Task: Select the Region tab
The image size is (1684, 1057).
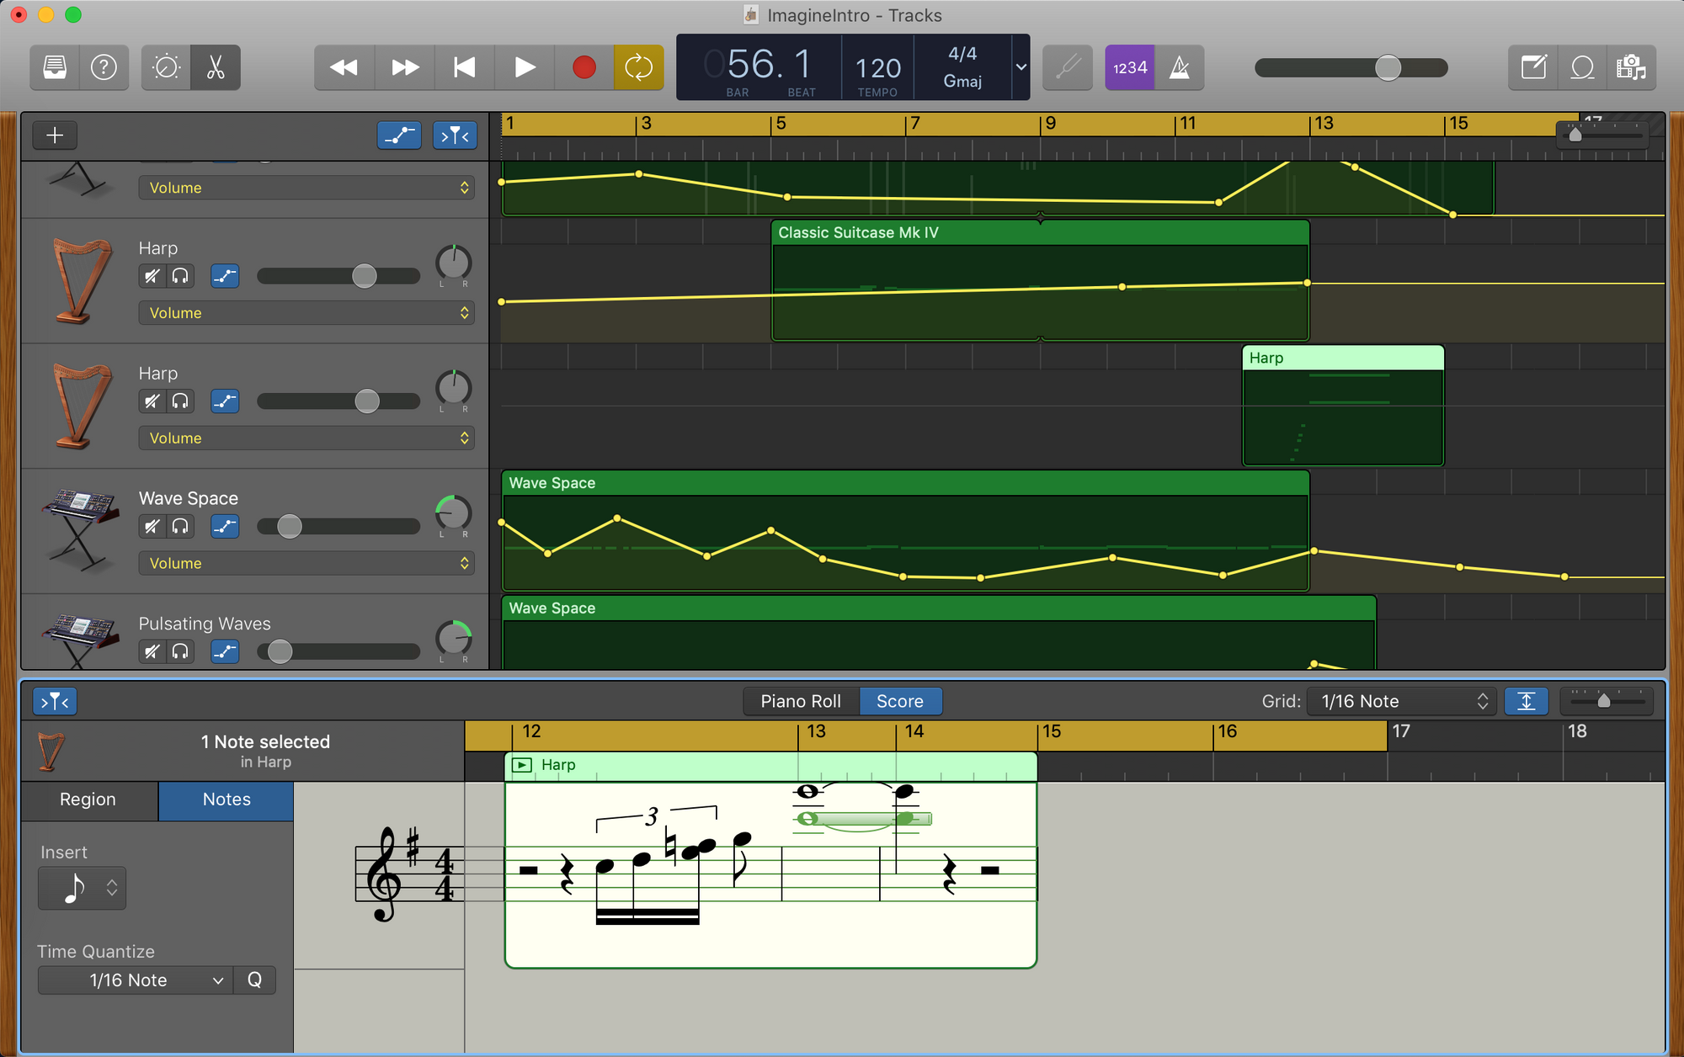Action: coord(88,799)
